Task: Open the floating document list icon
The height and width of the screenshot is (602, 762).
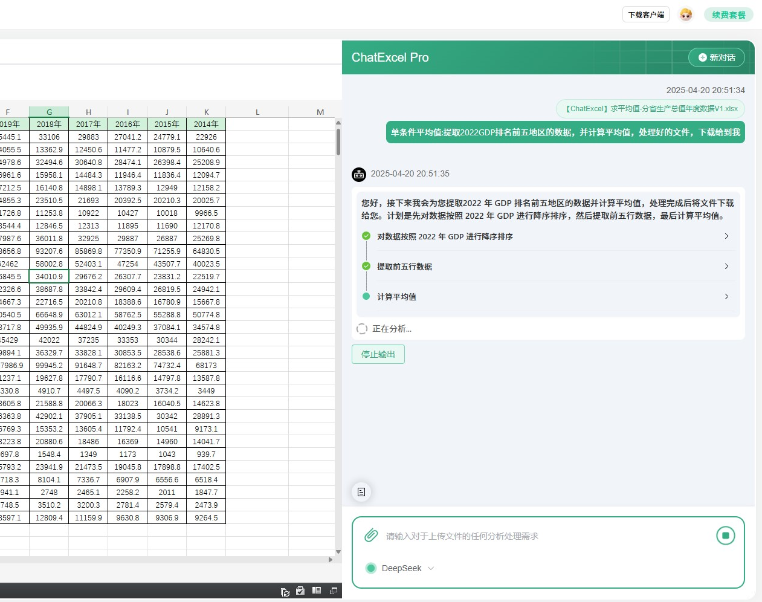Action: [x=361, y=492]
